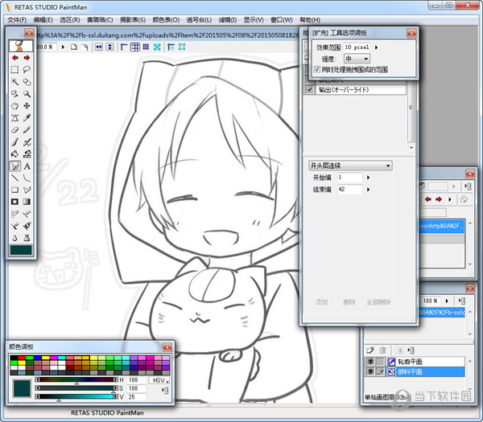This screenshot has height=422, width=483.
Task: Select the text tool
Action: point(27,166)
